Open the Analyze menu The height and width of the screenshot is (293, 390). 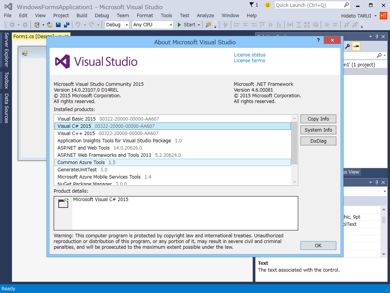[205, 15]
